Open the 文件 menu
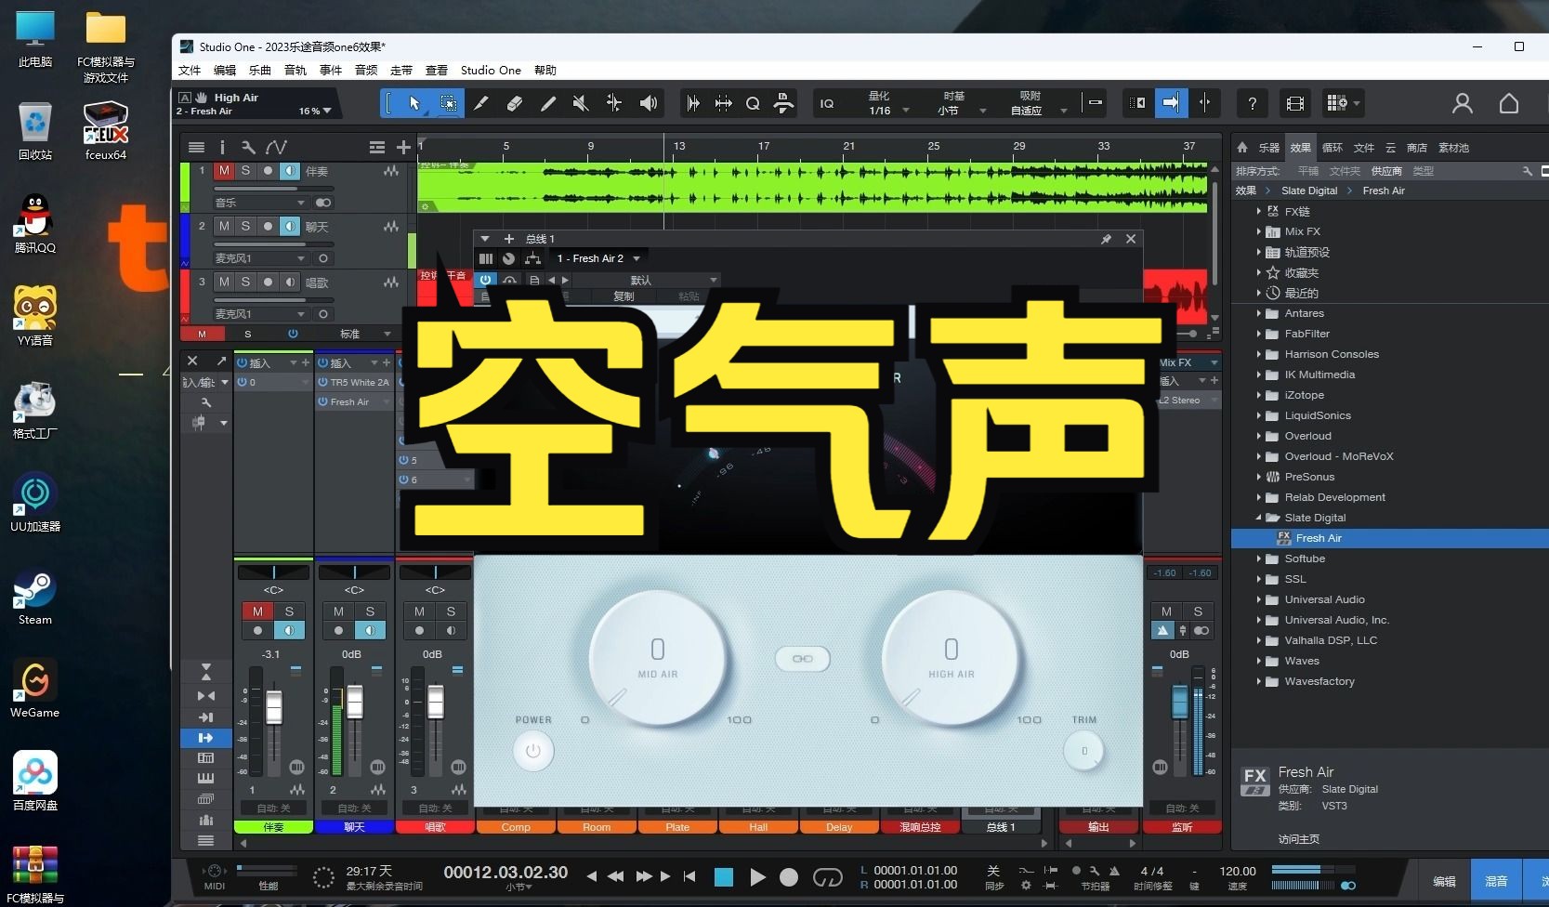The height and width of the screenshot is (907, 1549). [x=190, y=70]
